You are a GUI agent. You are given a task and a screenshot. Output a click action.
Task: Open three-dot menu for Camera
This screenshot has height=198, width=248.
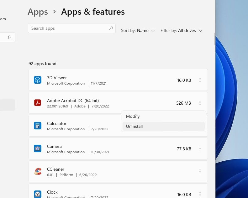click(200, 149)
